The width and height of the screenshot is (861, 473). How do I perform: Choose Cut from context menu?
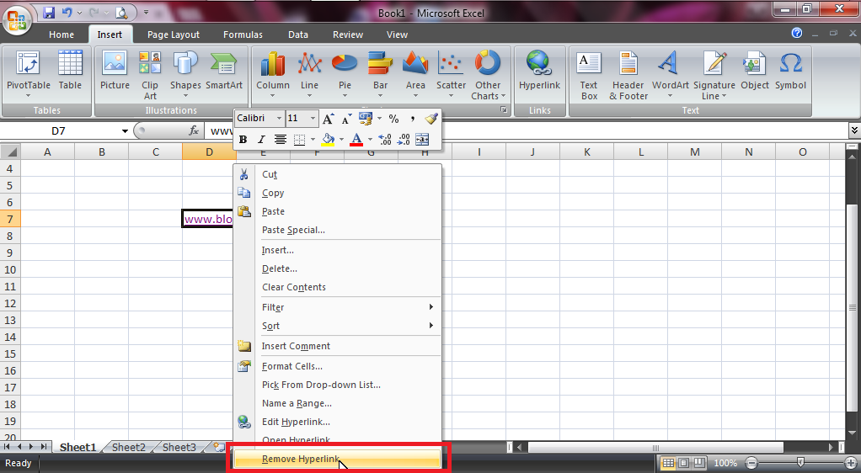point(338,174)
